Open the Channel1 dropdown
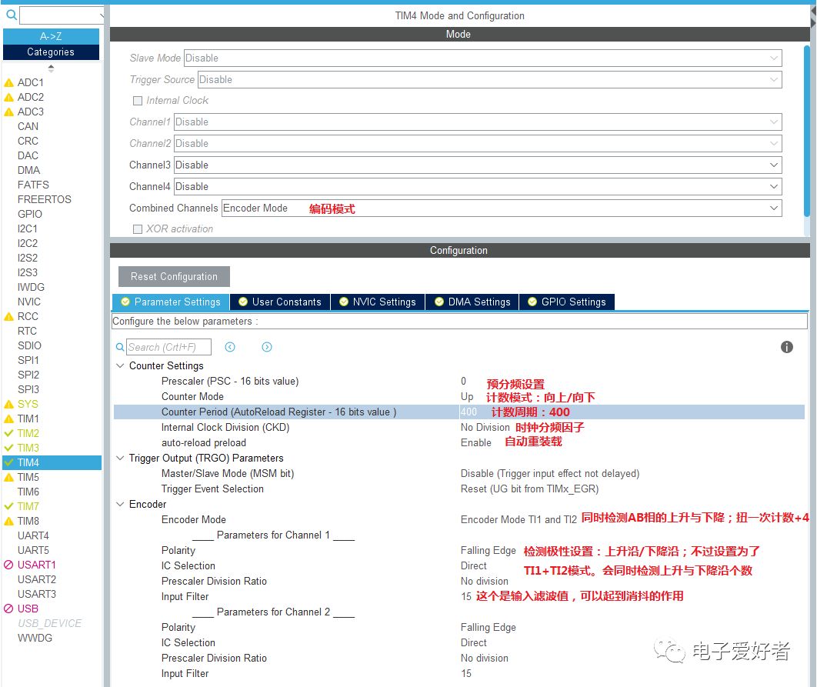Viewport: 817px width, 687px height. (x=478, y=122)
